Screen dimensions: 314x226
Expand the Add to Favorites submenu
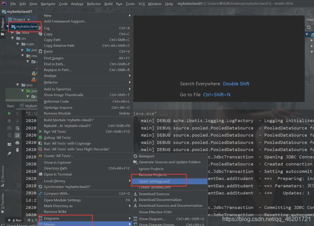pos(85,89)
